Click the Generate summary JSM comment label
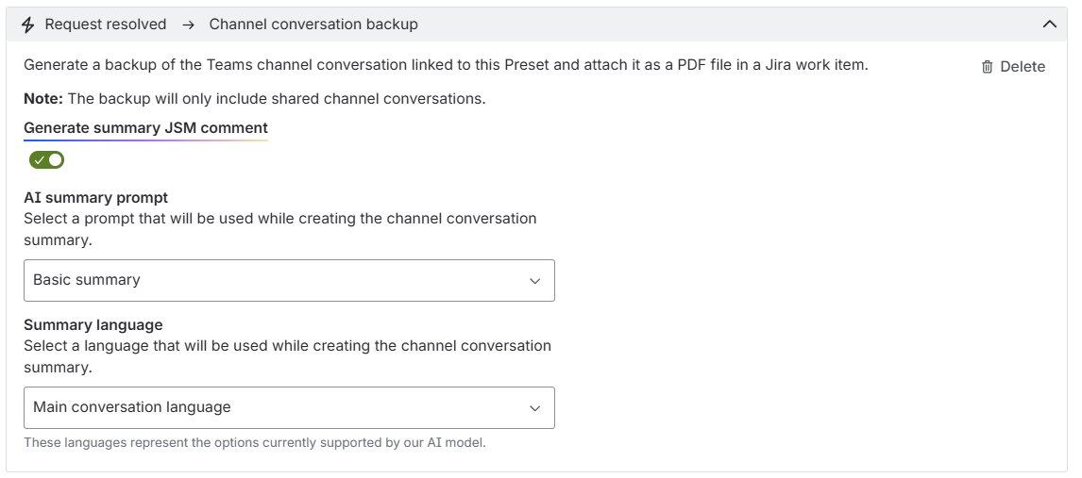This screenshot has width=1082, height=478. [145, 128]
